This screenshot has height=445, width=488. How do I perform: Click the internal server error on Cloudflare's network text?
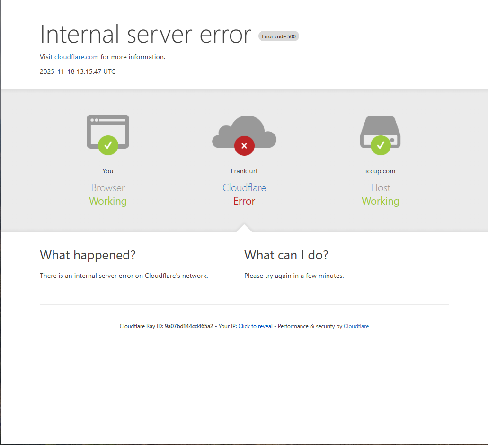coord(124,276)
